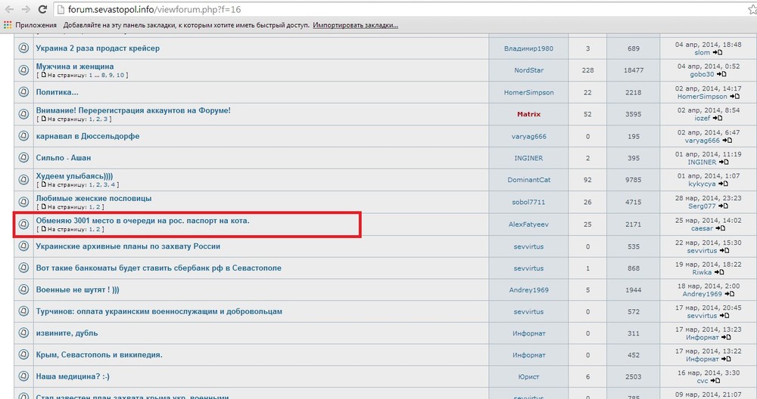Open topic Крым, Севастополь и википедия.
Image resolution: width=757 pixels, height=399 pixels.
pos(99,354)
